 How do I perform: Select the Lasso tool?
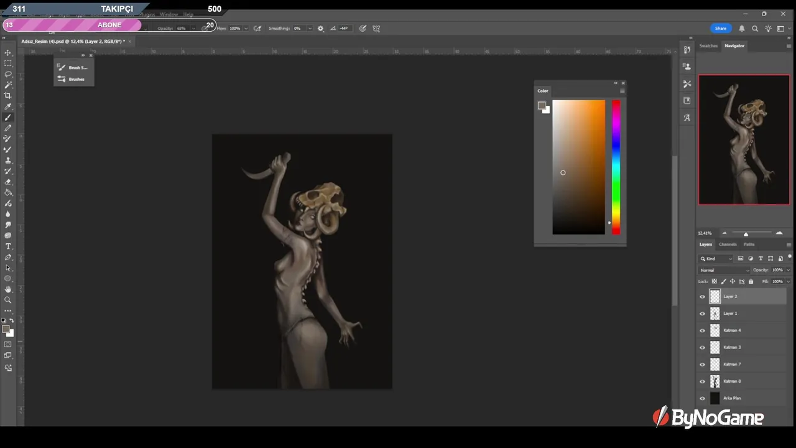pos(8,74)
